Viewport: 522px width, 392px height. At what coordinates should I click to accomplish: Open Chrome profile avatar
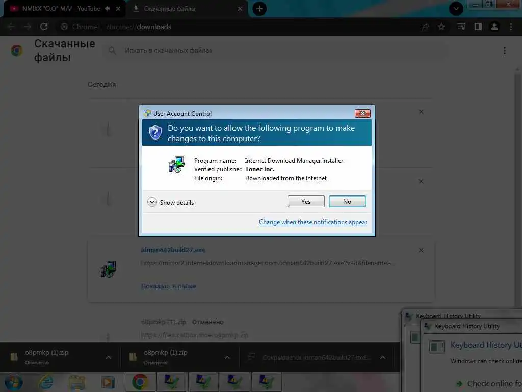point(494,27)
